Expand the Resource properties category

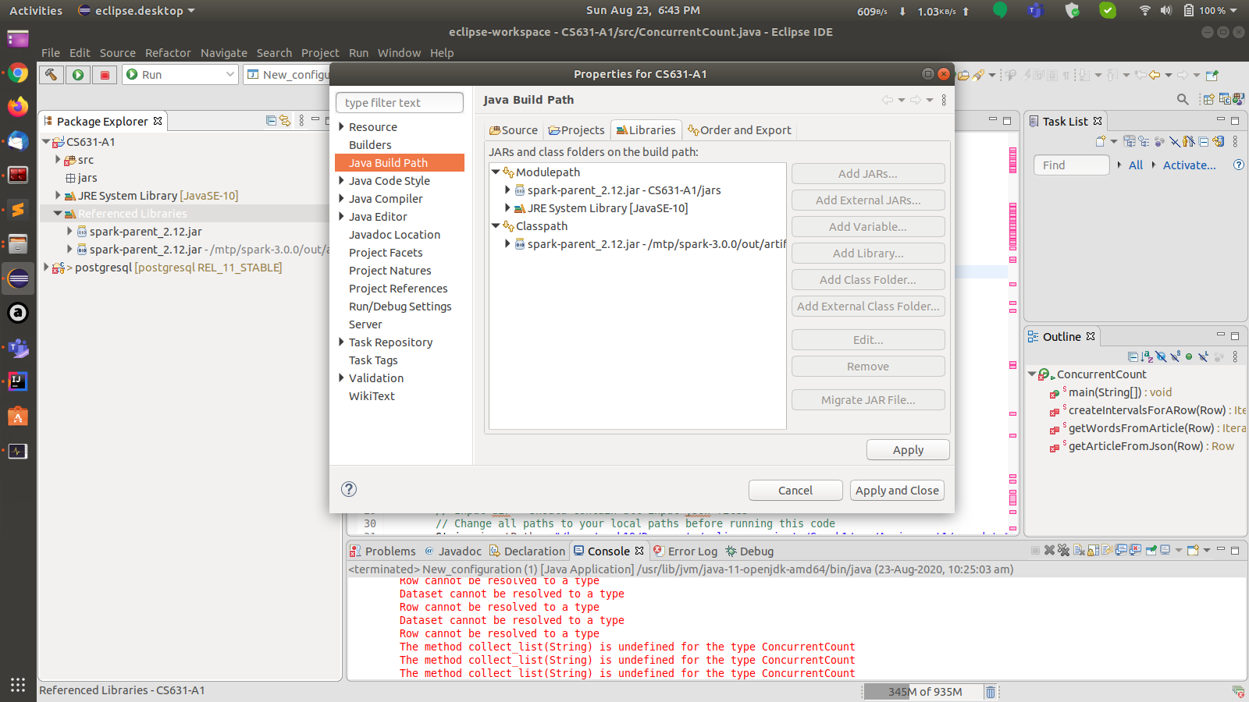point(341,126)
